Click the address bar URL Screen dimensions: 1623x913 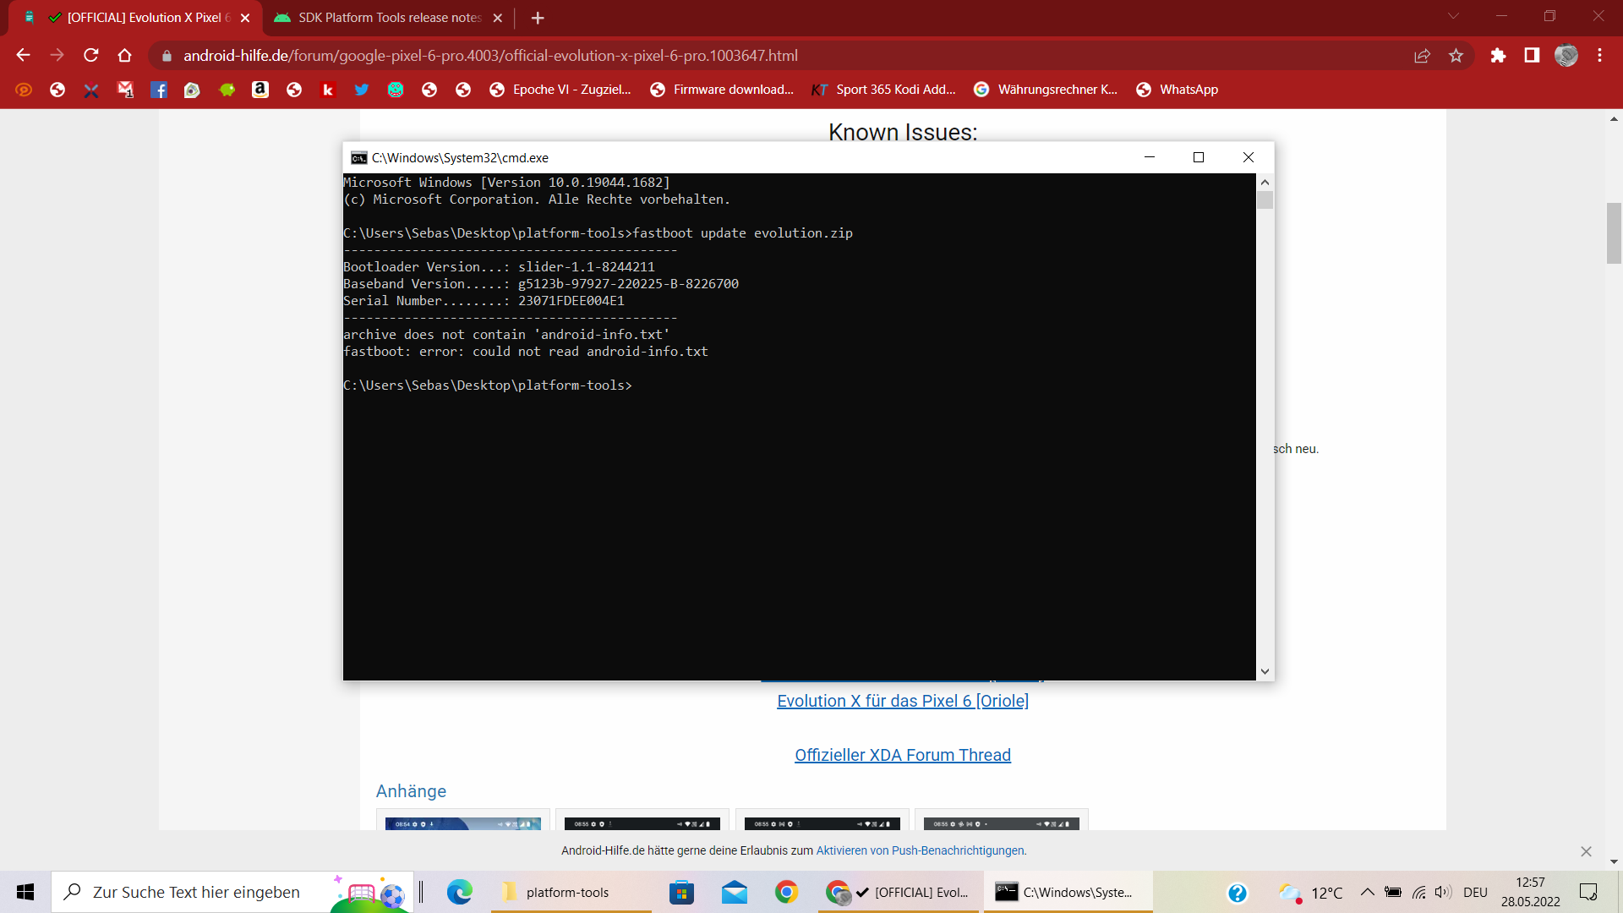pyautogui.click(x=490, y=56)
